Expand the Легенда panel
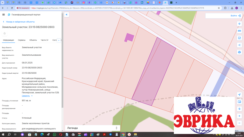Image resolution: width=244 pixels, height=137 pixels. coord(93,128)
